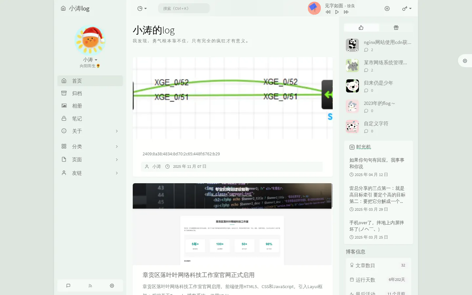Skip to next track in music player
The image size is (472, 295).
click(346, 12)
